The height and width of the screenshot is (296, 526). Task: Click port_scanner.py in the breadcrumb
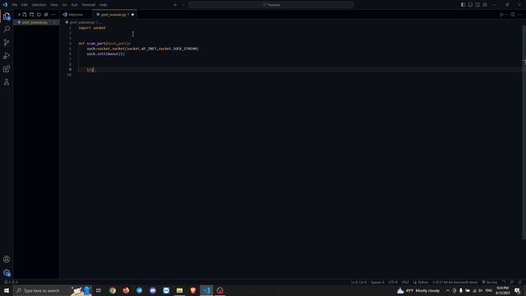82,22
